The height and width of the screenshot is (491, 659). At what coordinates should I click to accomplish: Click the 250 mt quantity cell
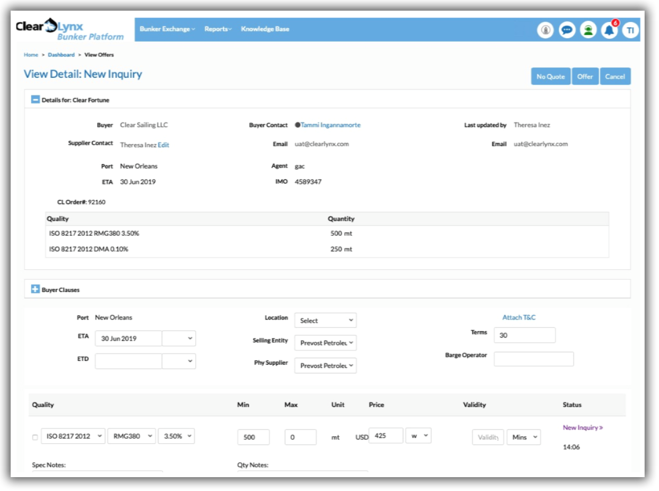(x=341, y=249)
